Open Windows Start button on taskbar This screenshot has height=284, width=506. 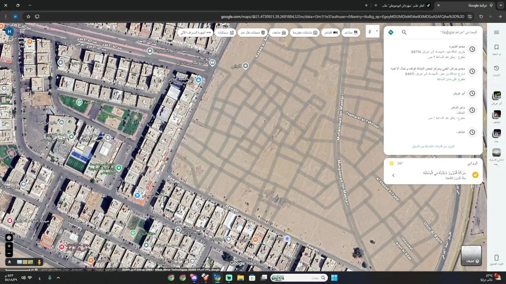[334, 278]
